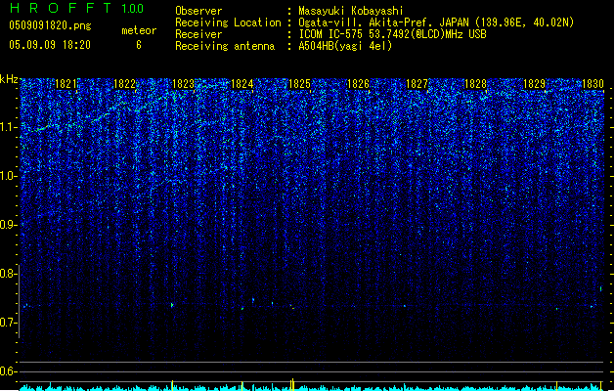The height and width of the screenshot is (391, 615).
Task: Click the 1825 time label
Action: [299, 84]
